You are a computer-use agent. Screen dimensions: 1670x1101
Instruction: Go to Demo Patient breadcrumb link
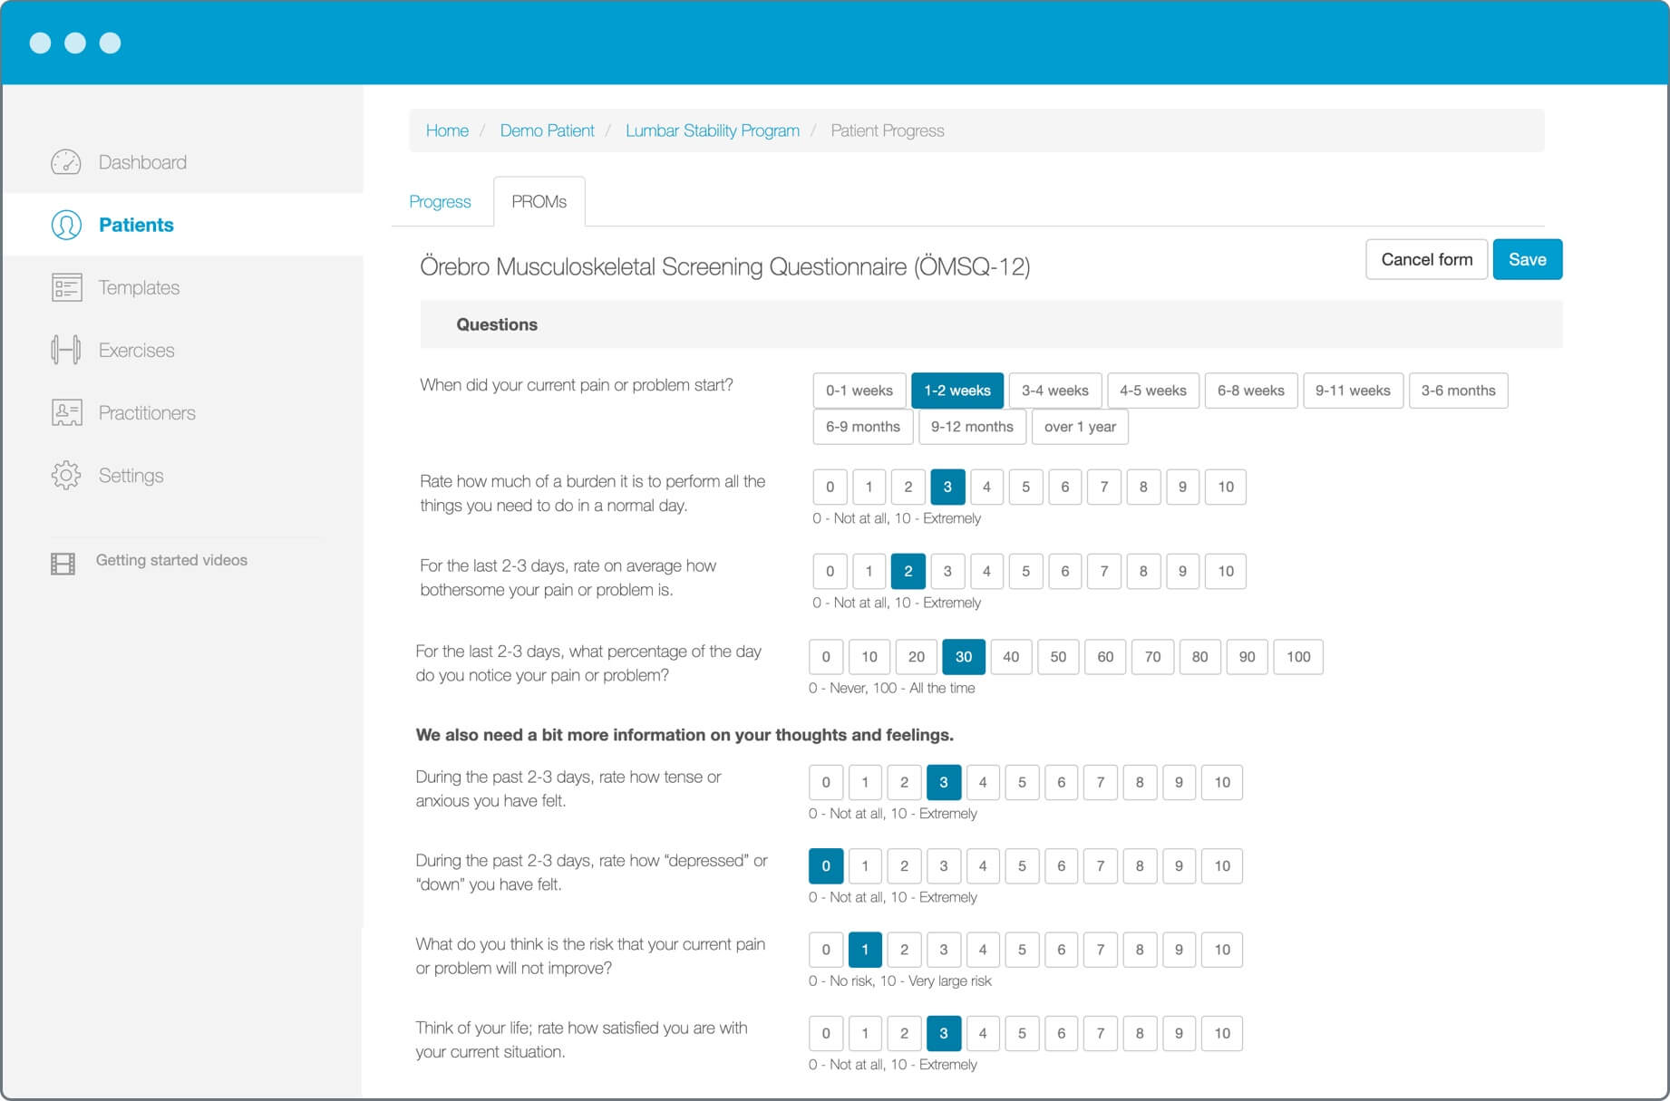(x=547, y=130)
